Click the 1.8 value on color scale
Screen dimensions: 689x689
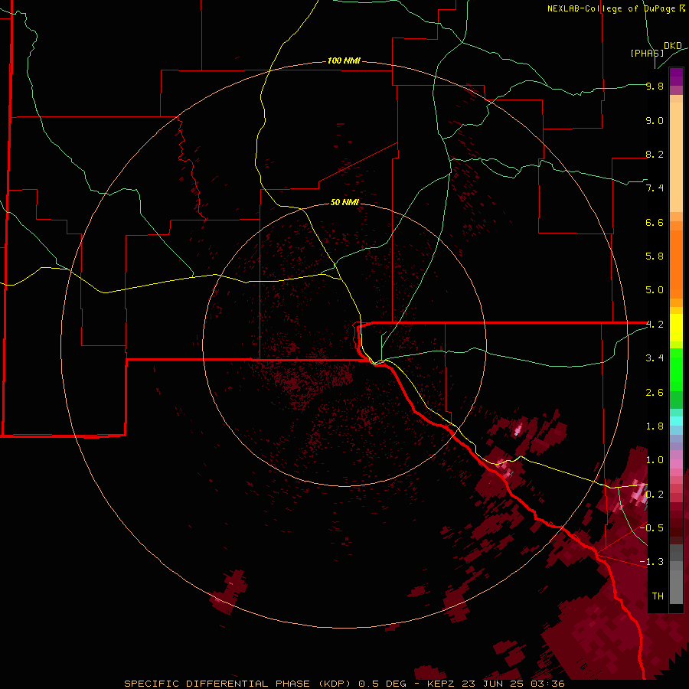coord(655,426)
